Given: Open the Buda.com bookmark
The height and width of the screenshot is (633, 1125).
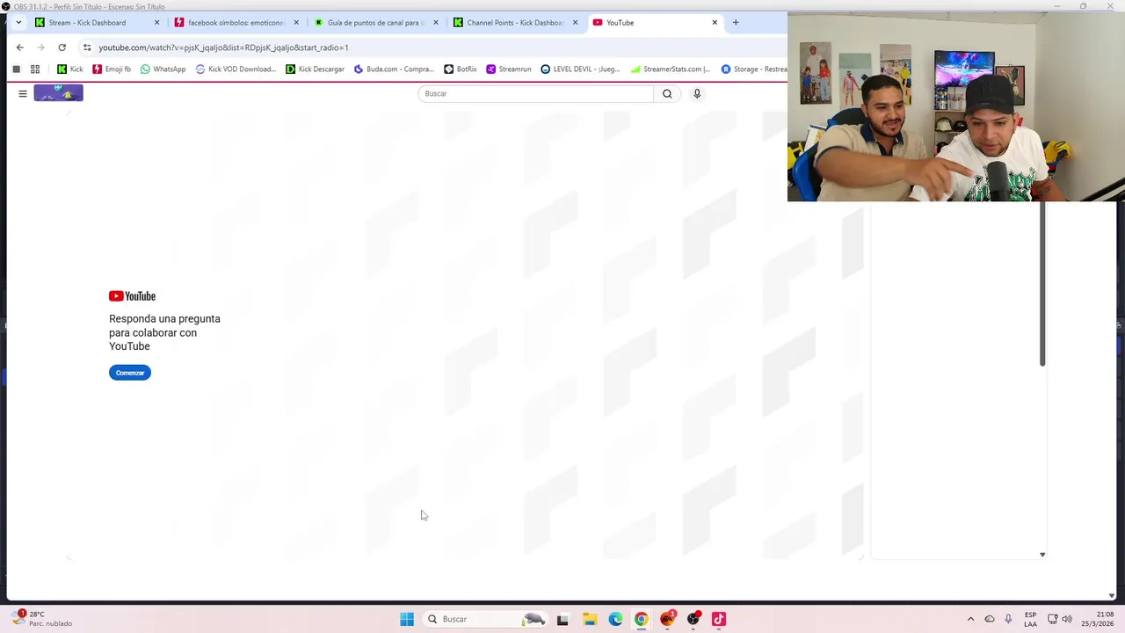Looking at the screenshot, I should coord(394,69).
